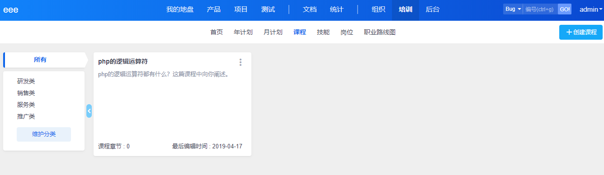Open the three-dot menu on course card
The width and height of the screenshot is (604, 175).
click(241, 62)
